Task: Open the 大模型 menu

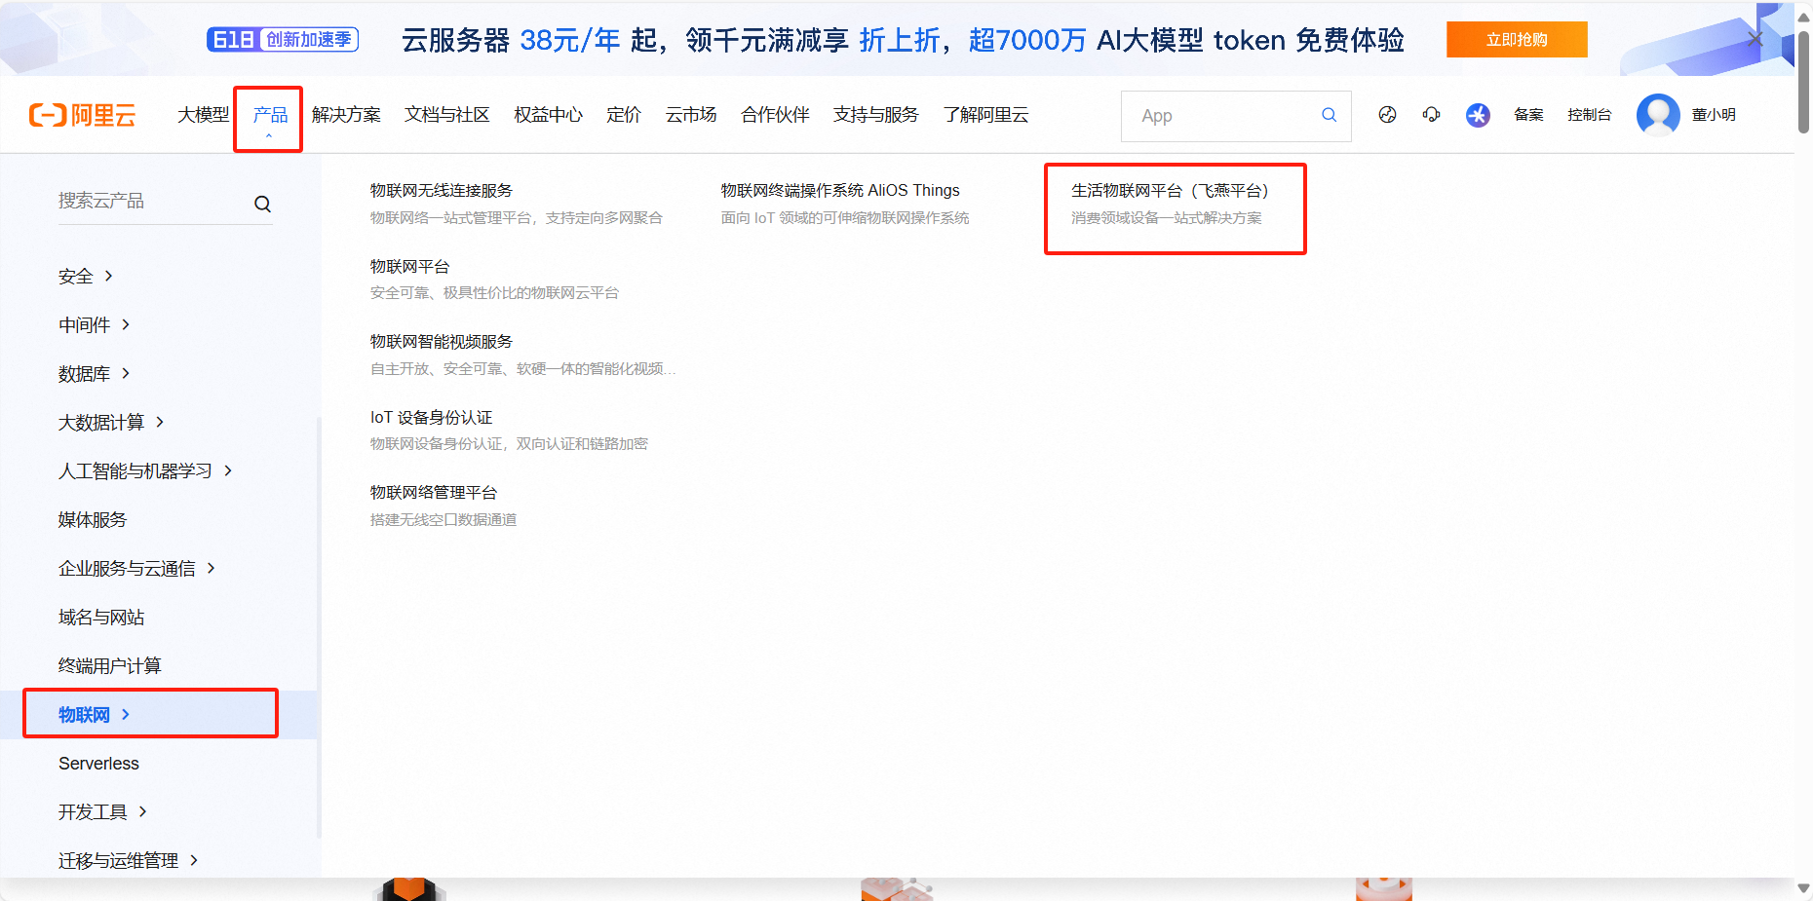Action: pos(203,115)
